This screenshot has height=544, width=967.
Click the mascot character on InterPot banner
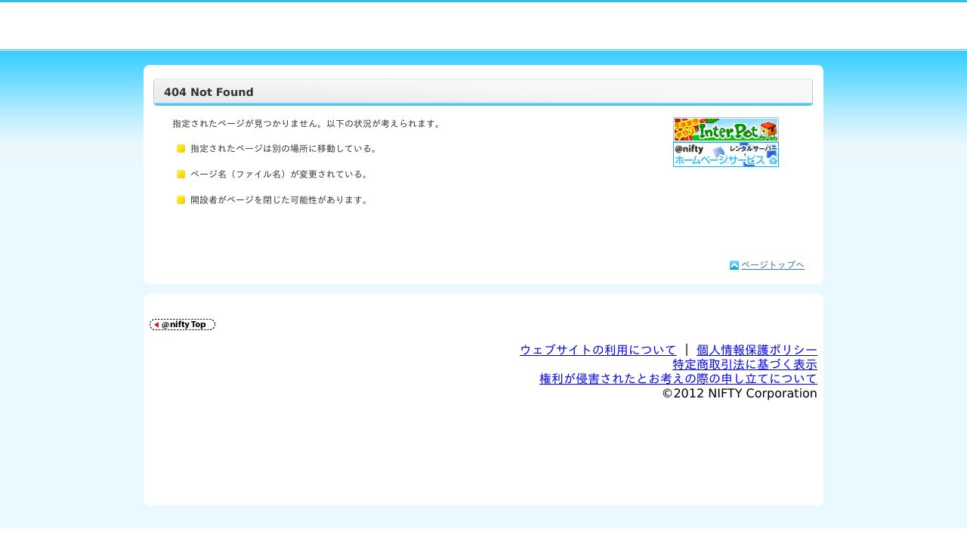[768, 130]
